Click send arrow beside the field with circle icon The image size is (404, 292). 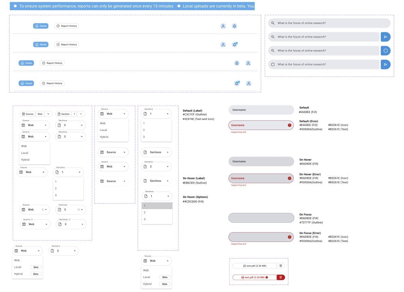point(386,64)
